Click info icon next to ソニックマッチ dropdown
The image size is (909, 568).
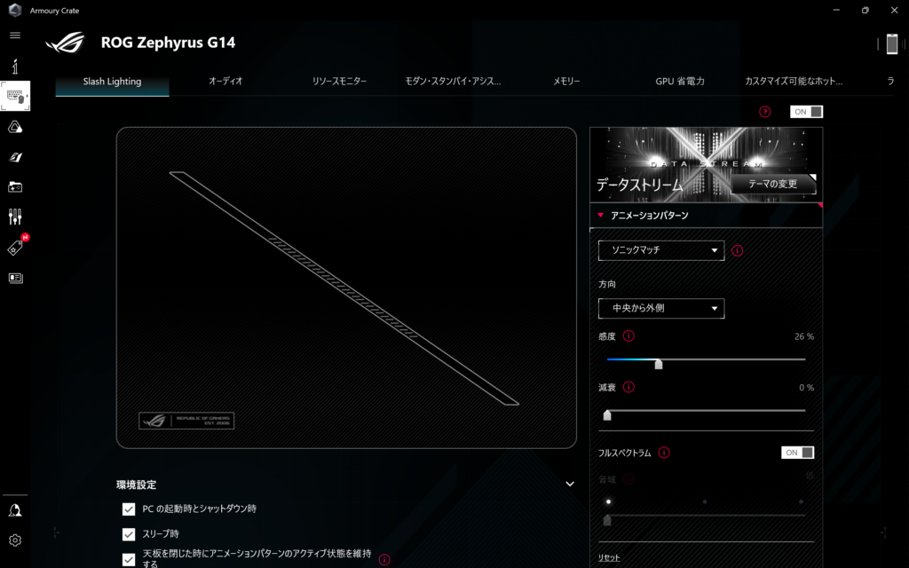(738, 251)
